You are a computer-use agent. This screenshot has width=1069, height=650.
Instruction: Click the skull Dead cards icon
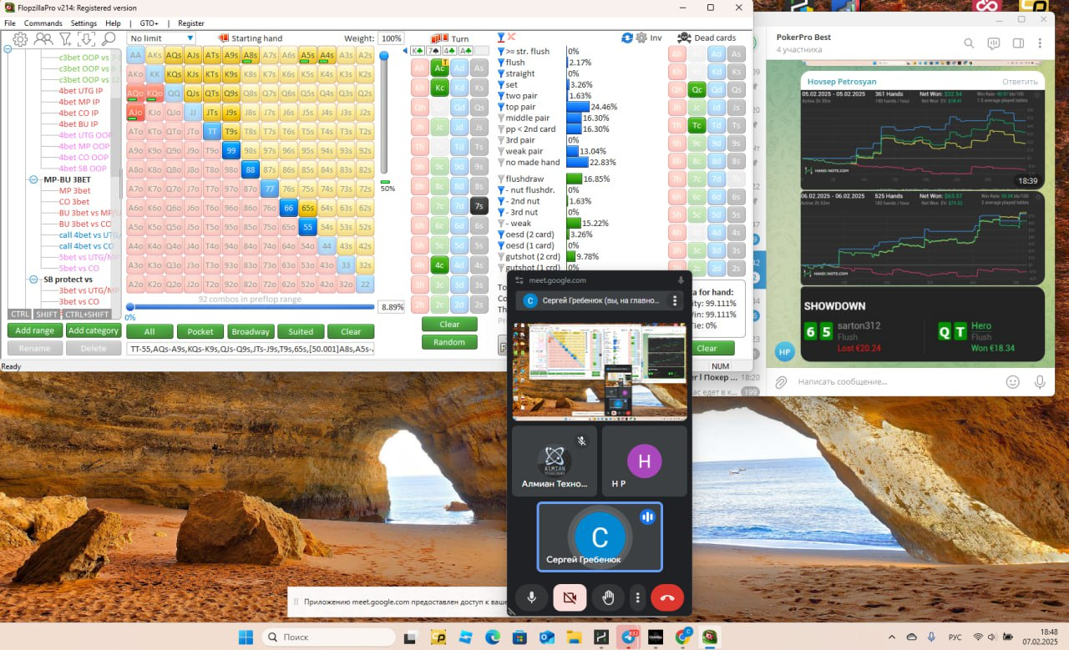(x=683, y=38)
